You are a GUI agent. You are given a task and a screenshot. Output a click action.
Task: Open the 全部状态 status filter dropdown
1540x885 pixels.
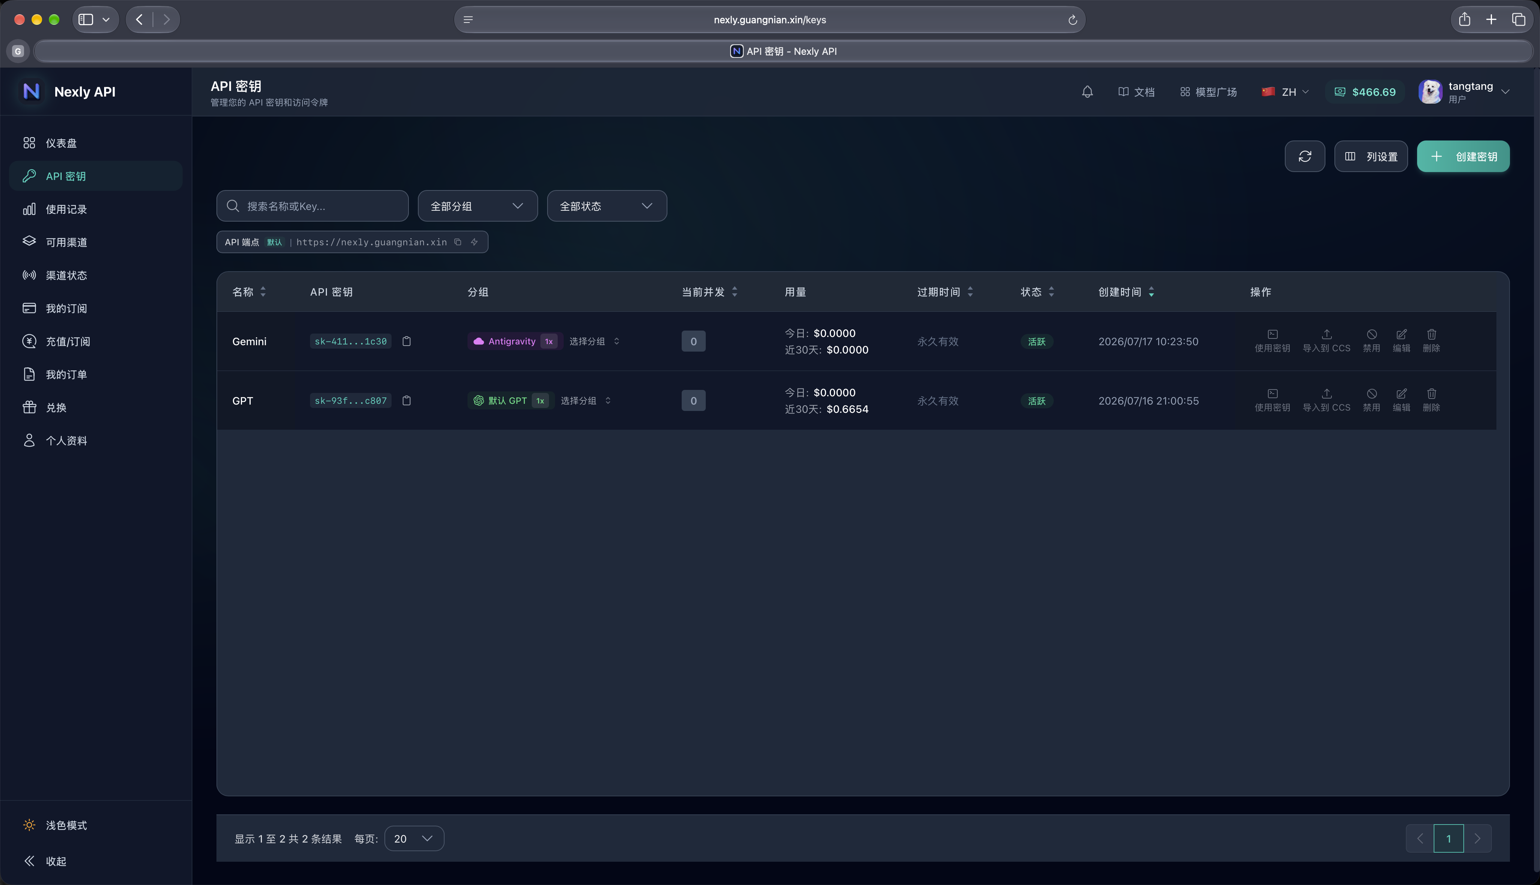[x=607, y=206]
